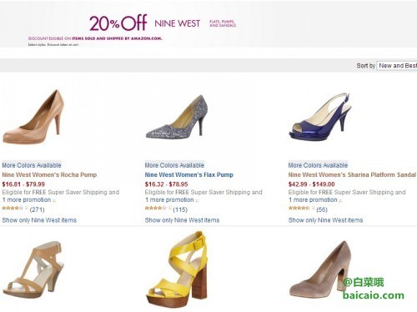This screenshot has width=417, height=312.
Task: Click the glitter Flax Pump shoe image
Action: pos(177,117)
